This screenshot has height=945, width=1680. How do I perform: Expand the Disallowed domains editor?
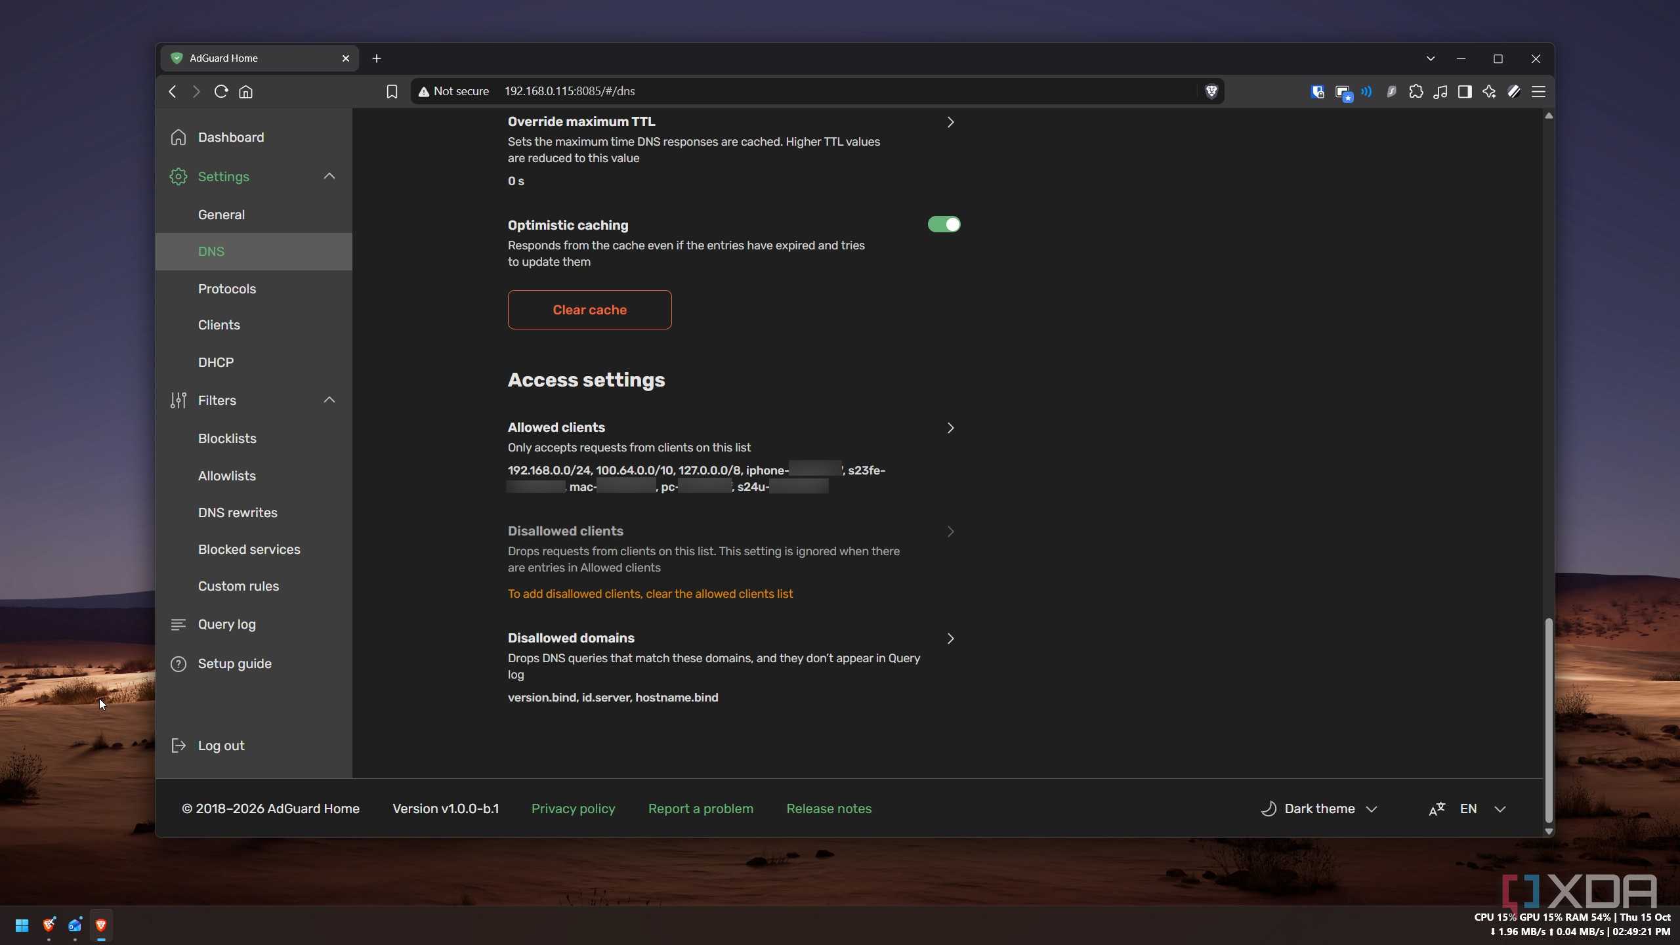pyautogui.click(x=950, y=639)
